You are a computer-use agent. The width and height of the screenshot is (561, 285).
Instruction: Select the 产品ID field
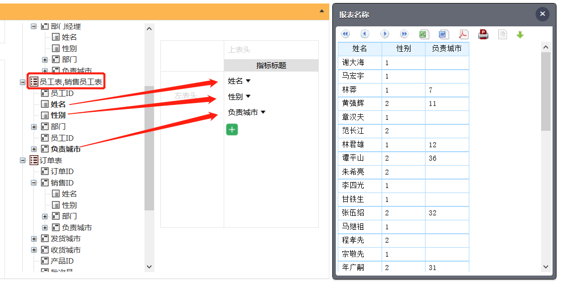[62, 261]
